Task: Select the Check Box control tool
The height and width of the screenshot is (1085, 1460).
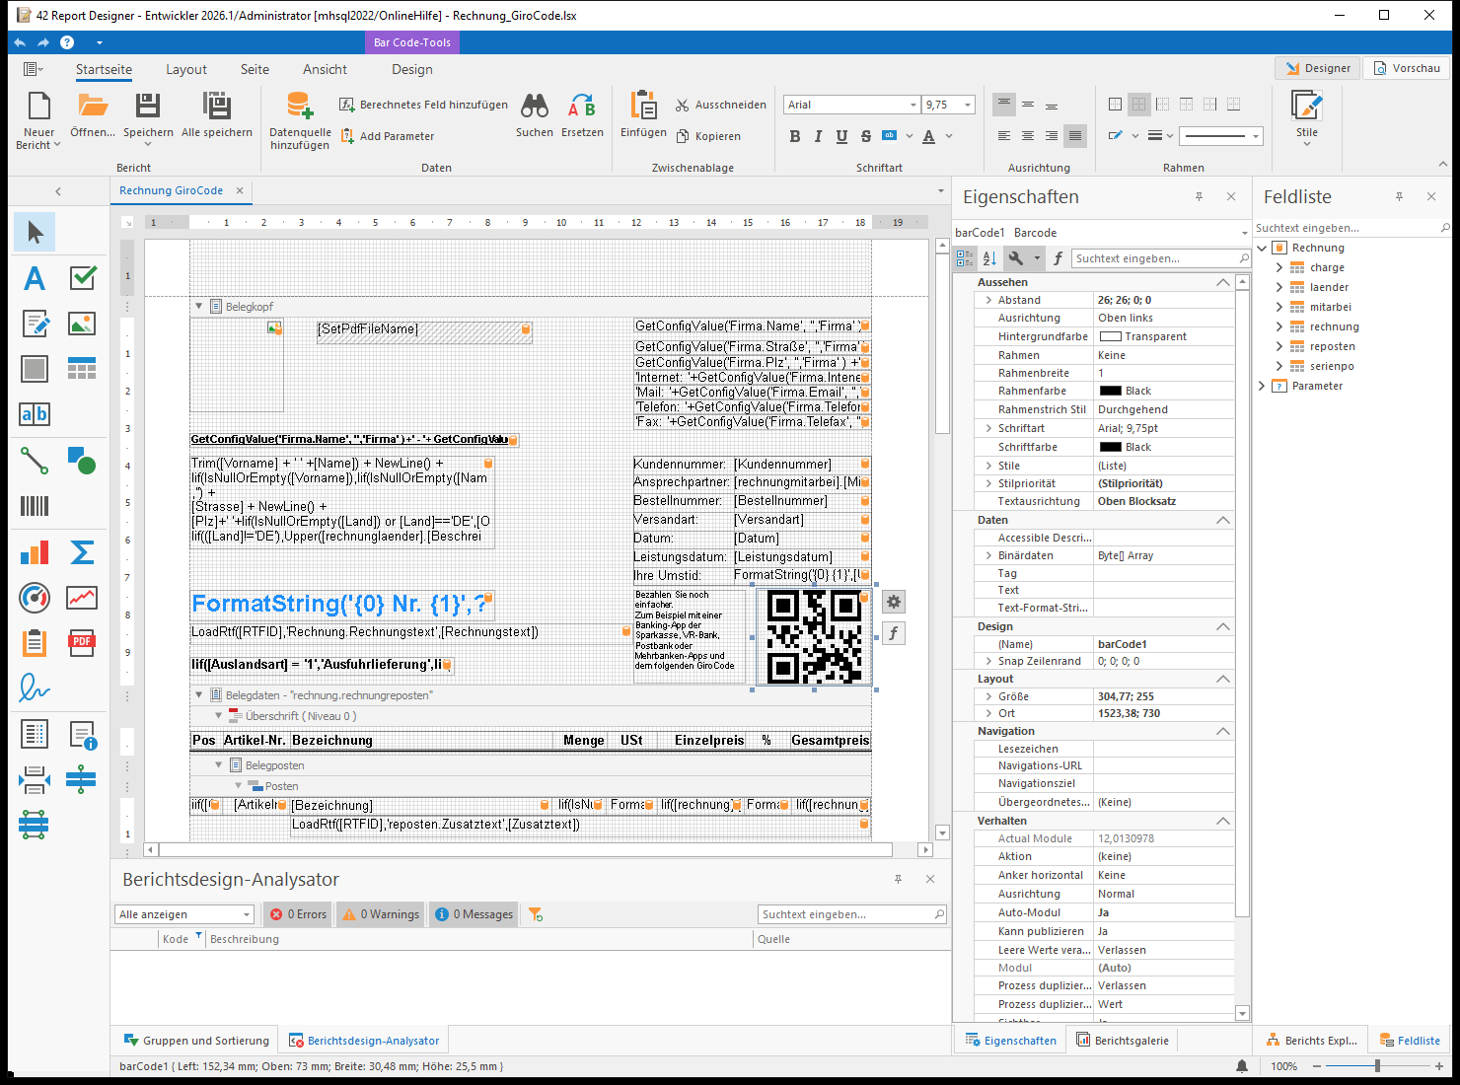Action: point(82,278)
